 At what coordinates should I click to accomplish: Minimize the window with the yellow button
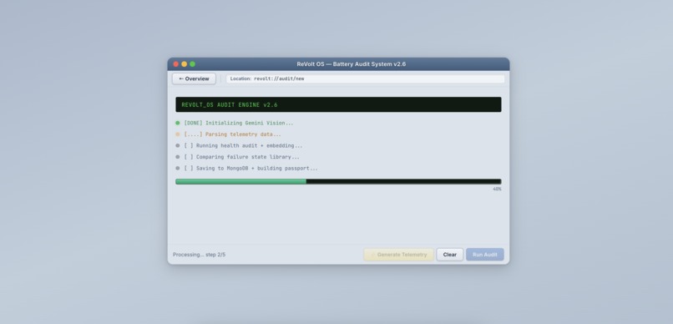[185, 64]
